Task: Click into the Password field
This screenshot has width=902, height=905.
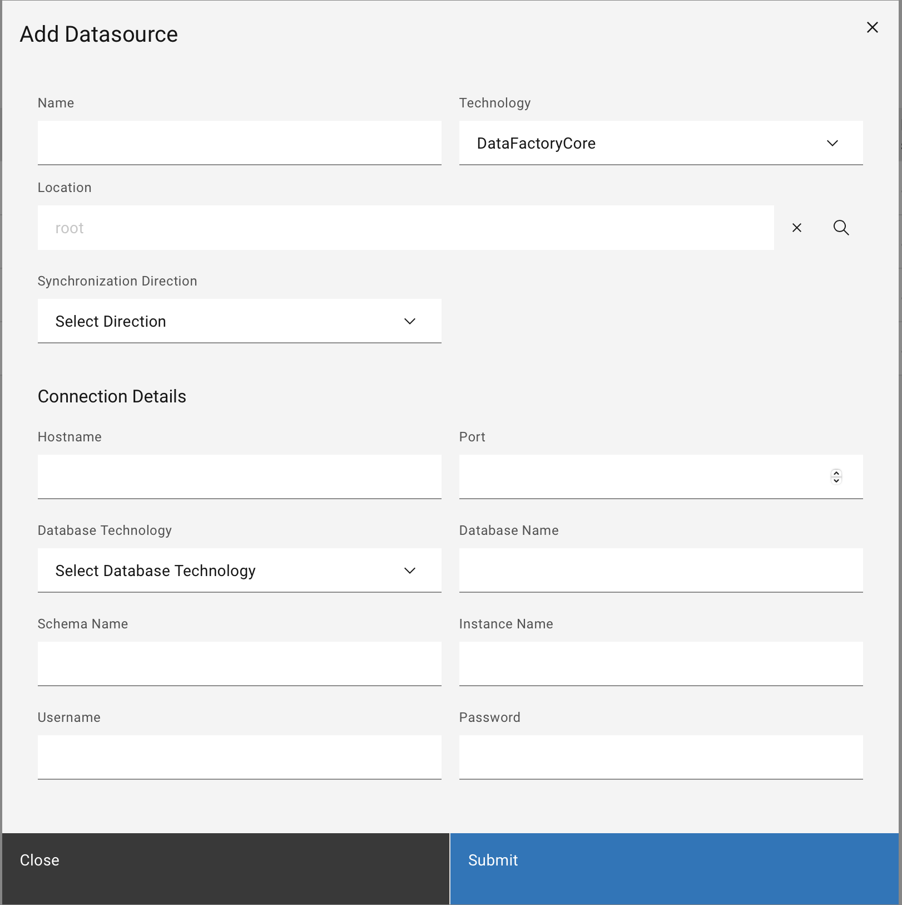Action: [x=660, y=757]
